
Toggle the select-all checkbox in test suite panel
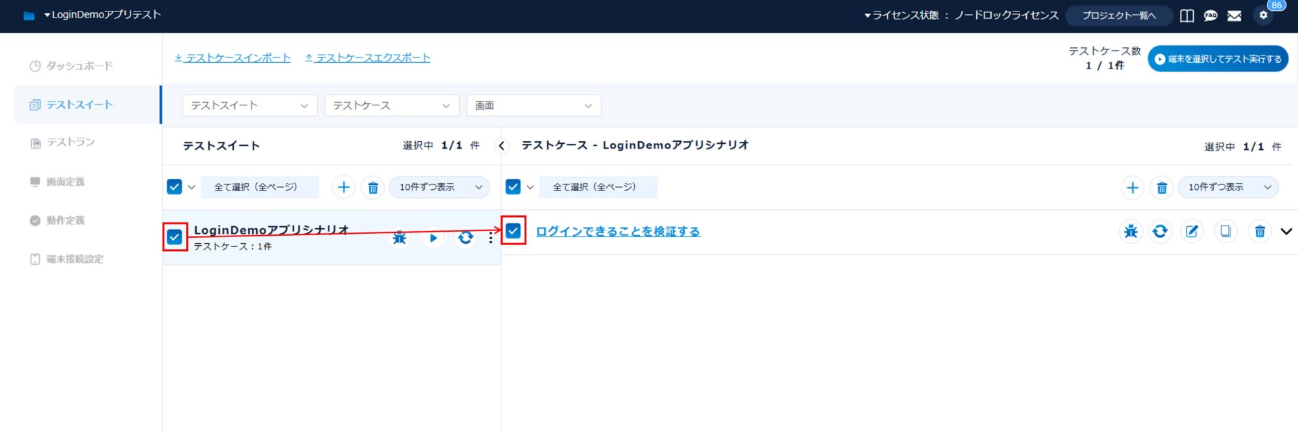coord(174,187)
